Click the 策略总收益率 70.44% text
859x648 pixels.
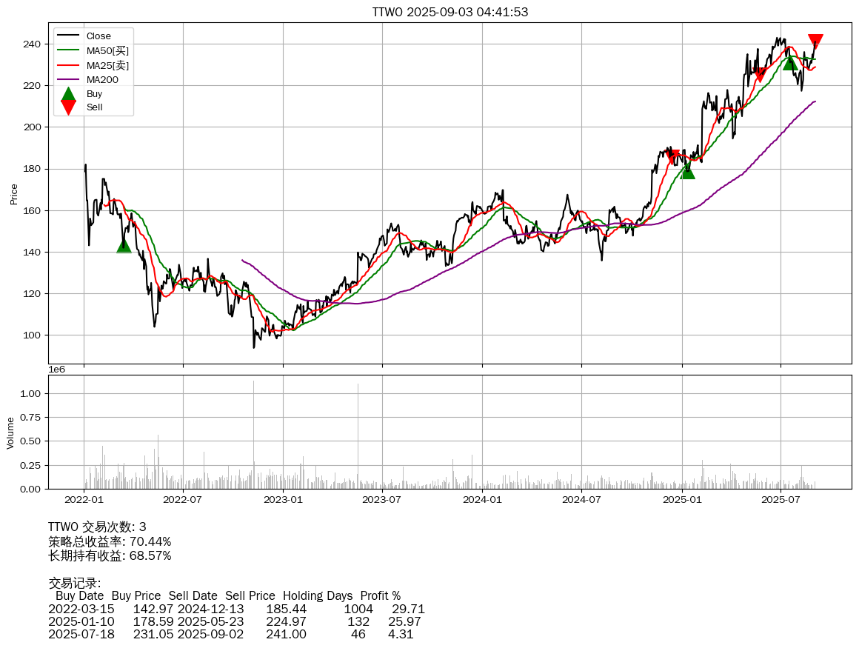coord(110,541)
